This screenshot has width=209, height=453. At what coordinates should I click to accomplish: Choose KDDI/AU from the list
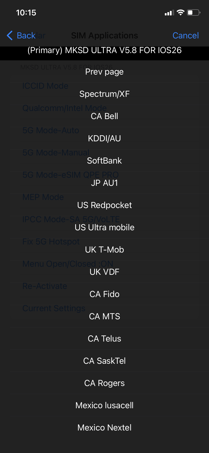point(104,138)
